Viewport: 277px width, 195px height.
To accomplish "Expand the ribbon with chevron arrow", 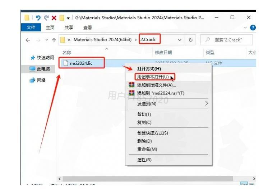I will click(x=245, y=28).
